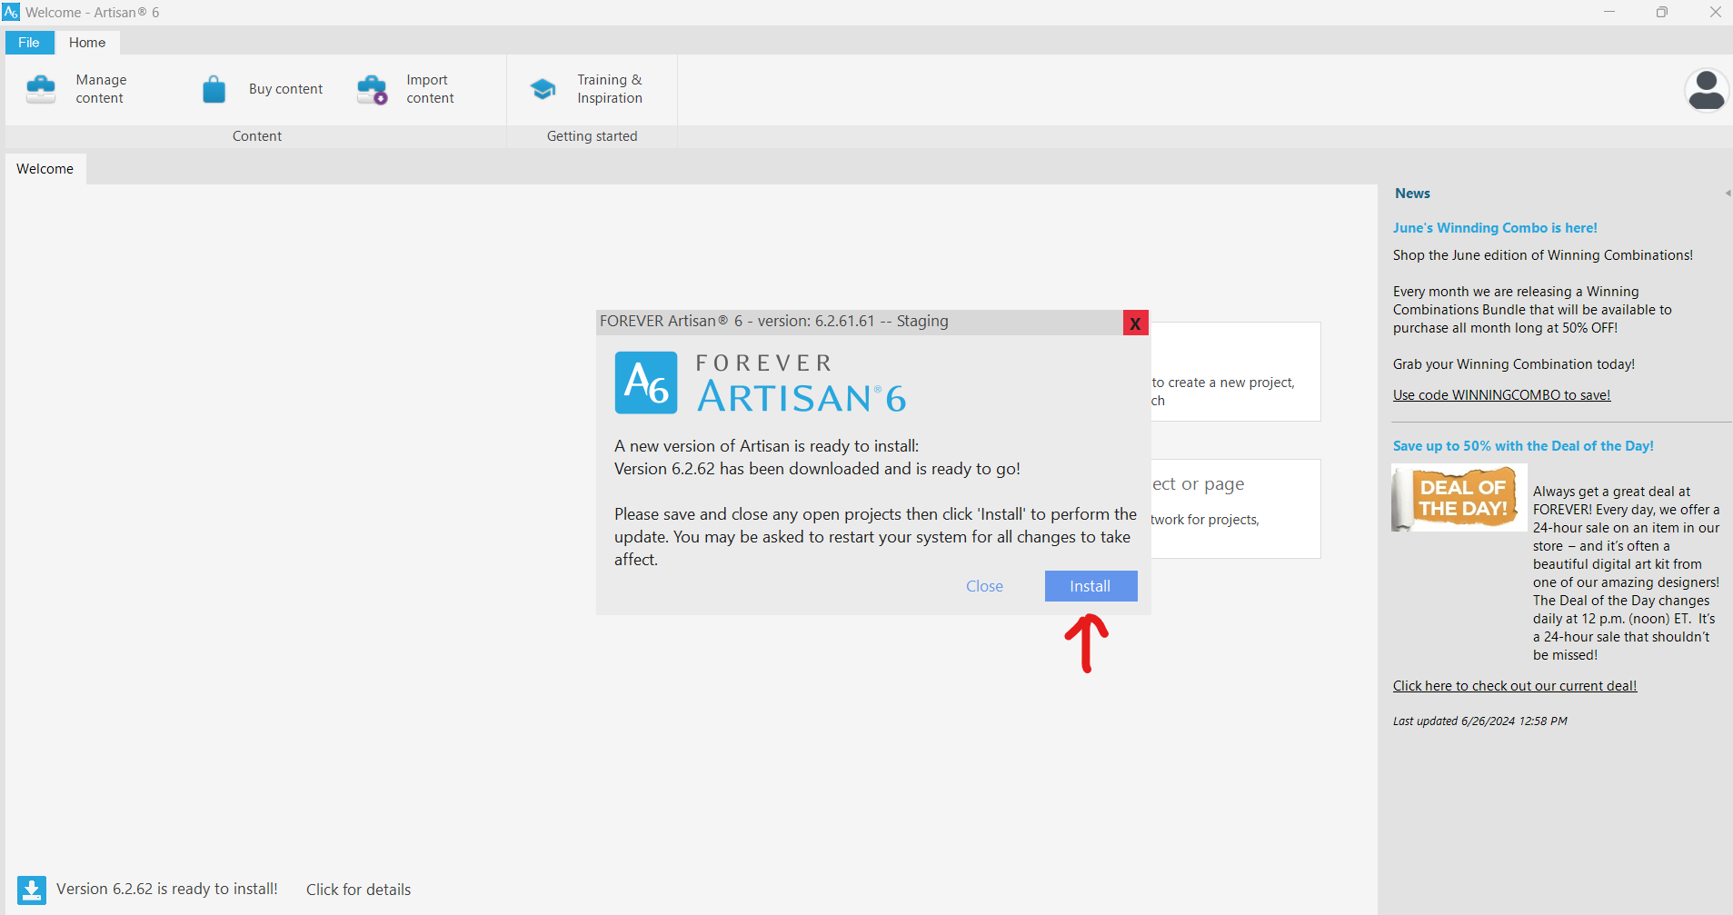Open the File menu
This screenshot has height=915, width=1733.
tap(29, 43)
